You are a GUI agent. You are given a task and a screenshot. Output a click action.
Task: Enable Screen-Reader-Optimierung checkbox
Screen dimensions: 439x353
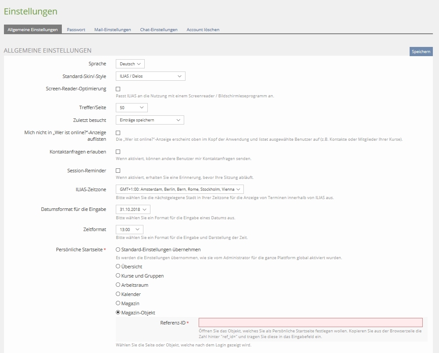coord(118,89)
